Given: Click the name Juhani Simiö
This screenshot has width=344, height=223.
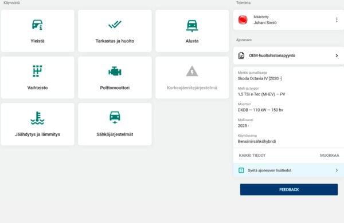Looking at the screenshot, I should (265, 22).
